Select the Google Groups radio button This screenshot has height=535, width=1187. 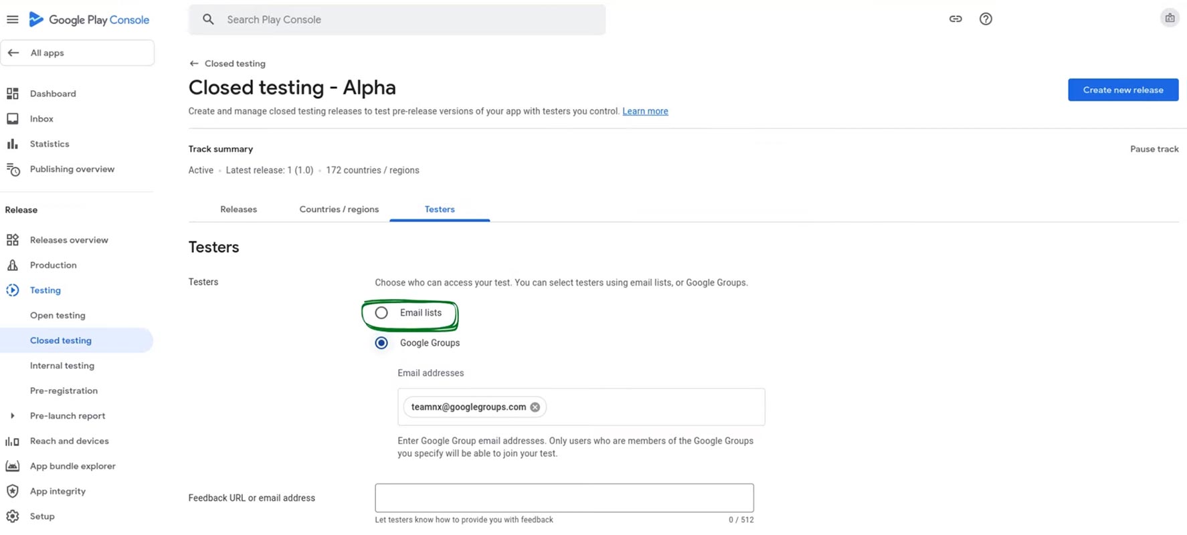[x=381, y=343]
